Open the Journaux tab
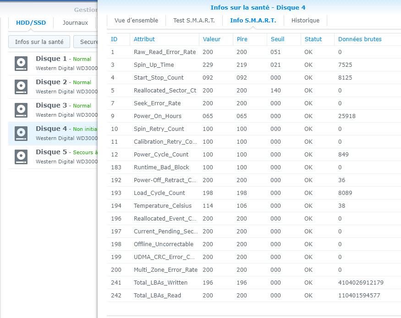Screen dimensions: 401x318 tap(75, 23)
